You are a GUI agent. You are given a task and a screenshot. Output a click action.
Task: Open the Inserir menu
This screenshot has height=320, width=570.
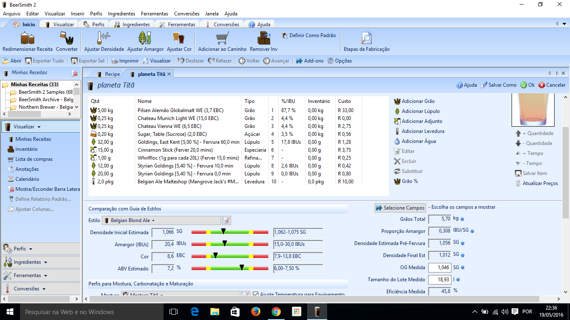click(77, 14)
